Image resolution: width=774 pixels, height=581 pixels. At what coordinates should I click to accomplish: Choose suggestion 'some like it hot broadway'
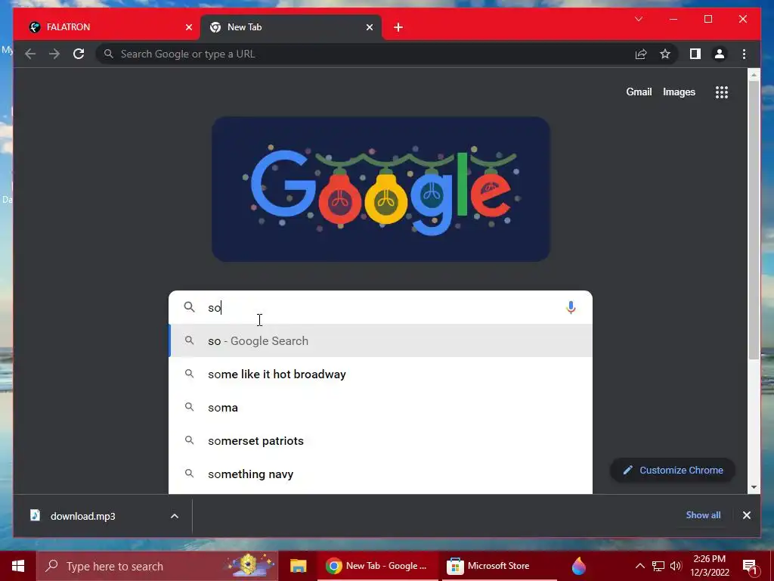(381, 374)
